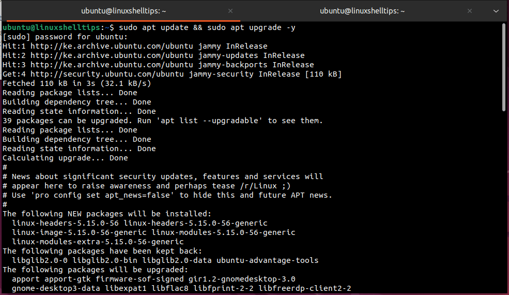Click the 'Fetched 110 kB in 3s' line
Image resolution: width=509 pixels, height=295 pixels.
point(77,83)
